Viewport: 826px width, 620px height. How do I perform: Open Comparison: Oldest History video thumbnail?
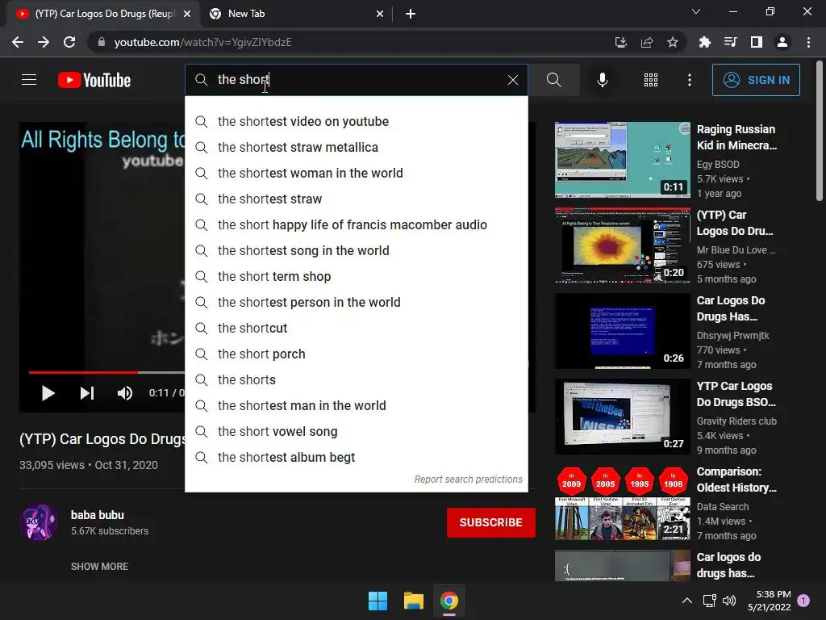click(x=622, y=502)
